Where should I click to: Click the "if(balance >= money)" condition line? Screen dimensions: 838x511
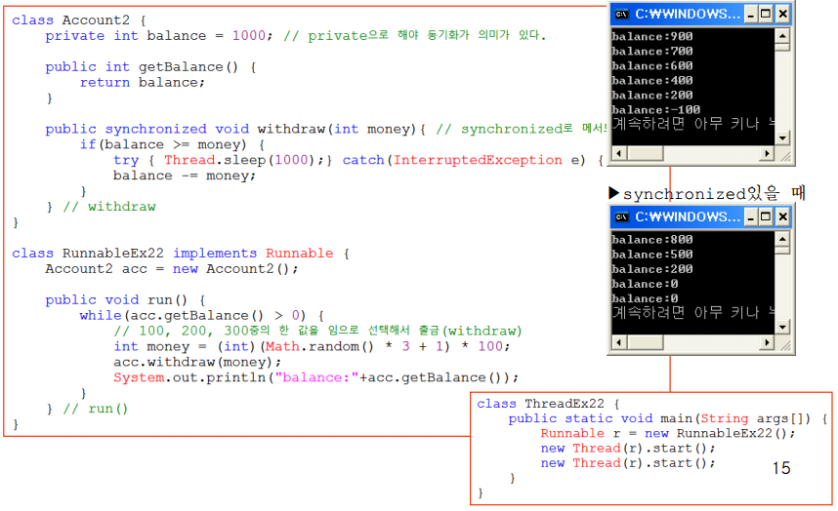point(172,145)
